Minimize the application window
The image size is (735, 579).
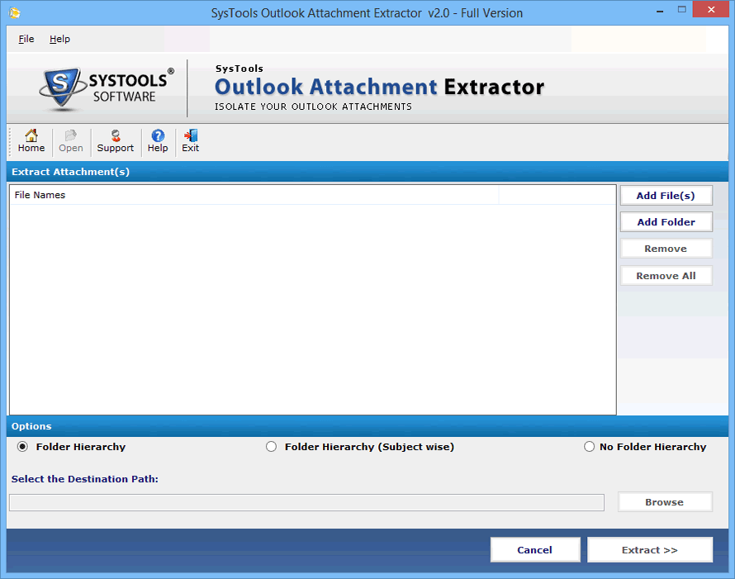click(x=660, y=10)
